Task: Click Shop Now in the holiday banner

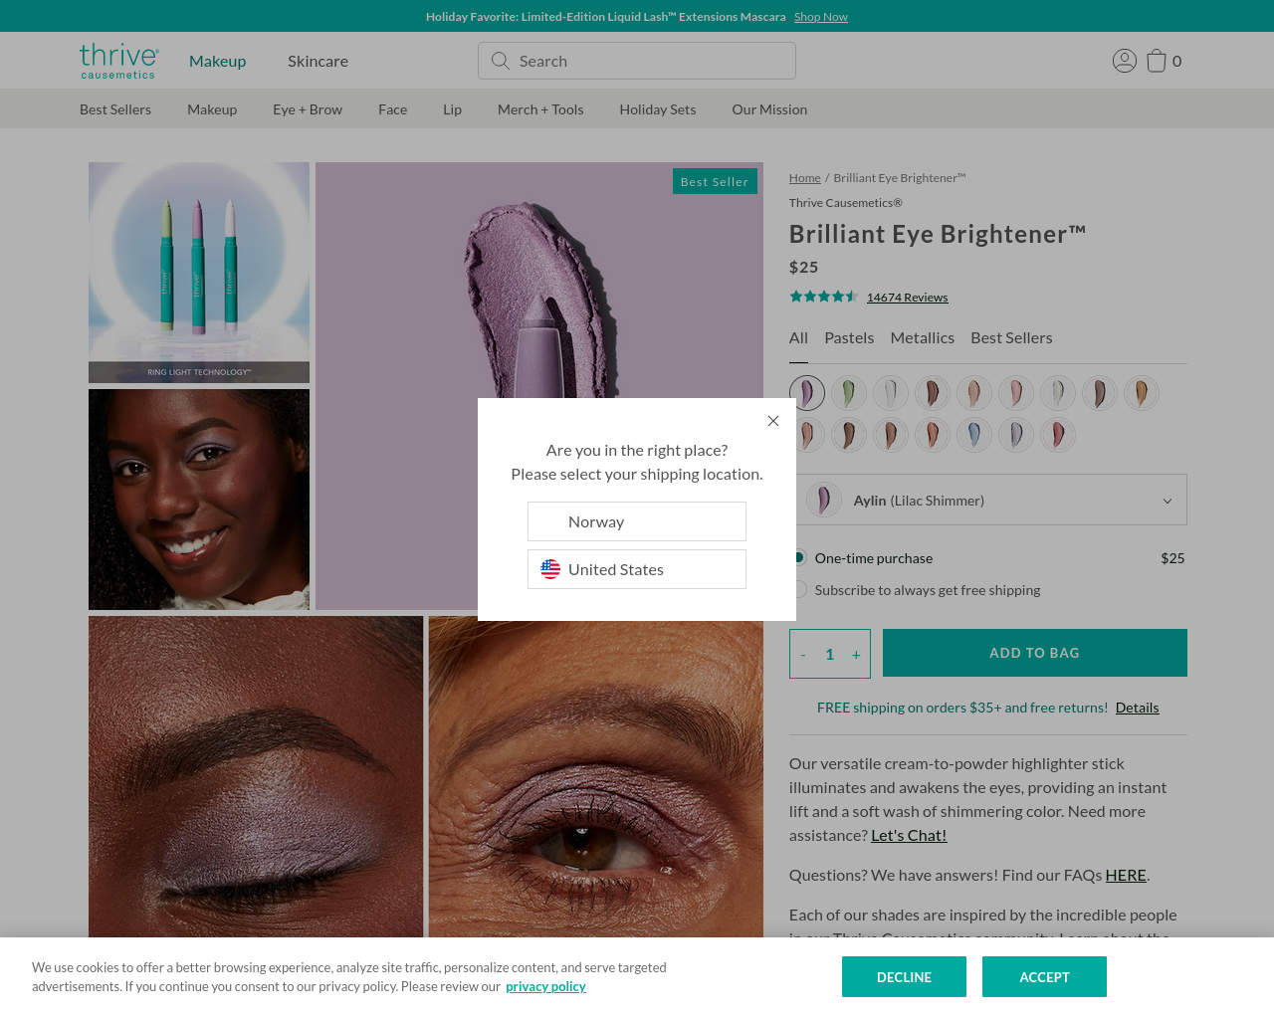Action: pyautogui.click(x=821, y=17)
